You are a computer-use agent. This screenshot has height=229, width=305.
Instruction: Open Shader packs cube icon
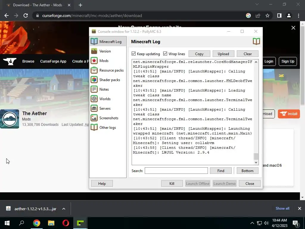(94, 80)
